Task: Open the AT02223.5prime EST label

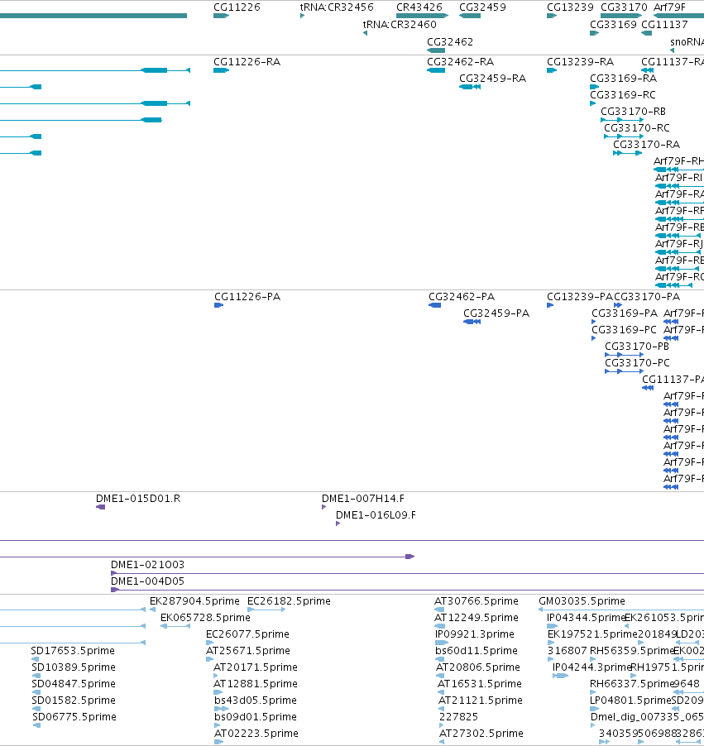Action: (x=256, y=733)
